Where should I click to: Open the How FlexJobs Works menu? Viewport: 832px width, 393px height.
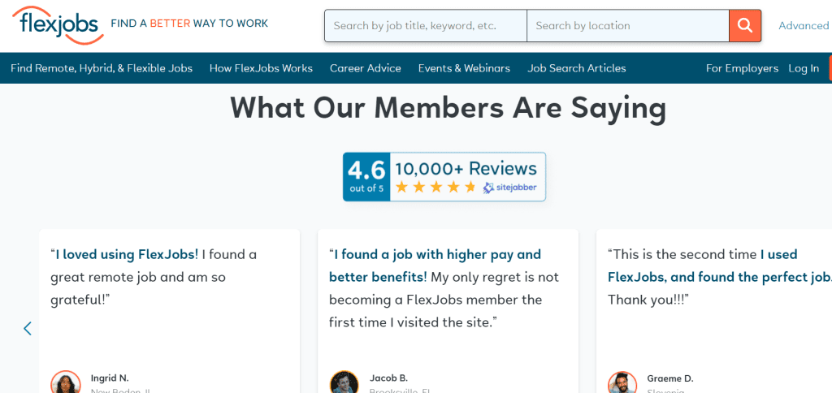[x=261, y=68]
